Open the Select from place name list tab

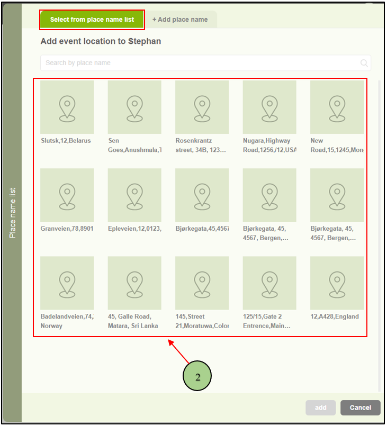92,20
